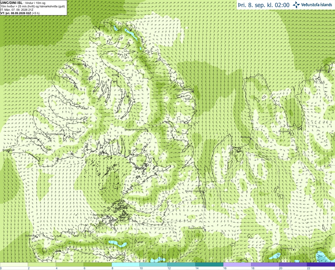Click the lavender 16–18 m/s legend swatch
This screenshot has height=270, width=335.
pos(237,264)
